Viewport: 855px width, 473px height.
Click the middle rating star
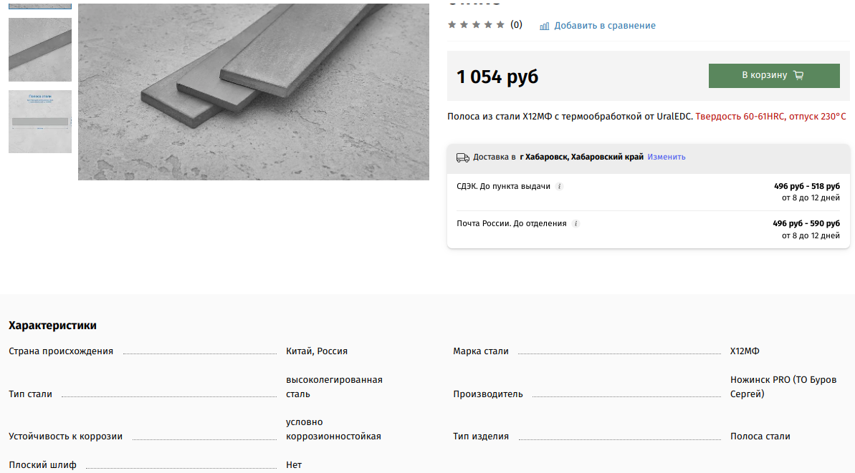tap(477, 24)
